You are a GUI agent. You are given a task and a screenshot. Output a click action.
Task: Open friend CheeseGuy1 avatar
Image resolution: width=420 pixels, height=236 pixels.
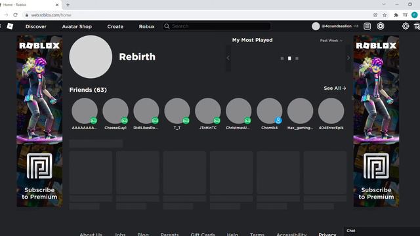coord(115,111)
